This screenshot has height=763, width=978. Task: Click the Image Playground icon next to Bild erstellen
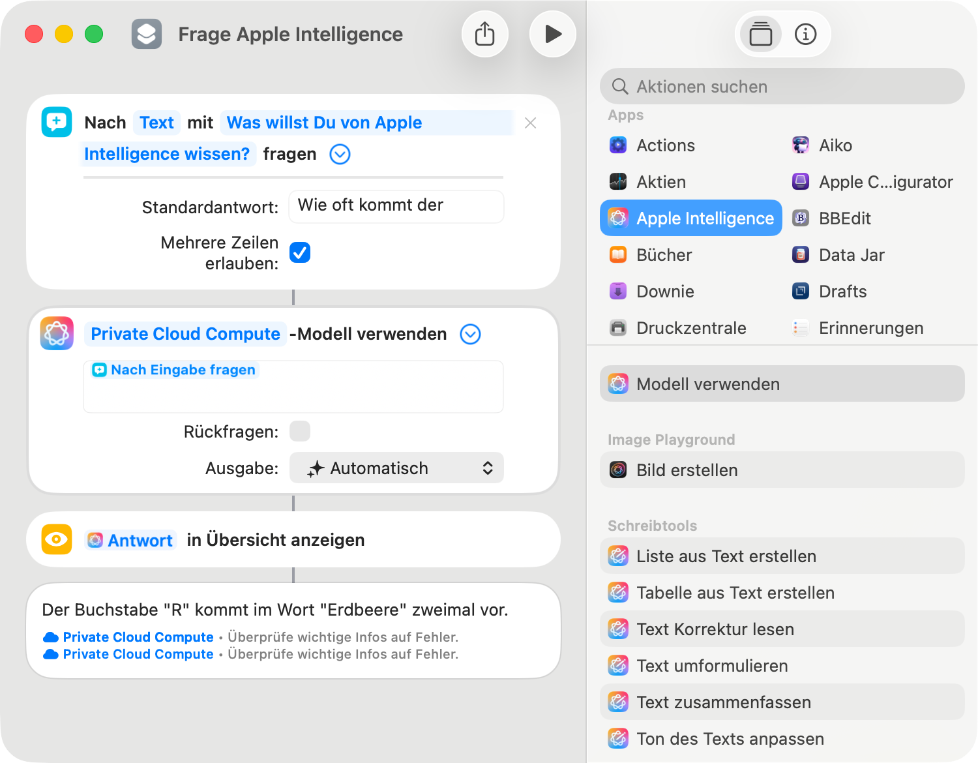618,470
